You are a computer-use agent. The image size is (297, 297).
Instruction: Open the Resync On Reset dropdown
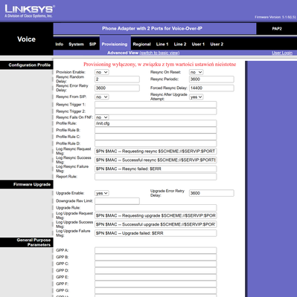[x=196, y=72]
